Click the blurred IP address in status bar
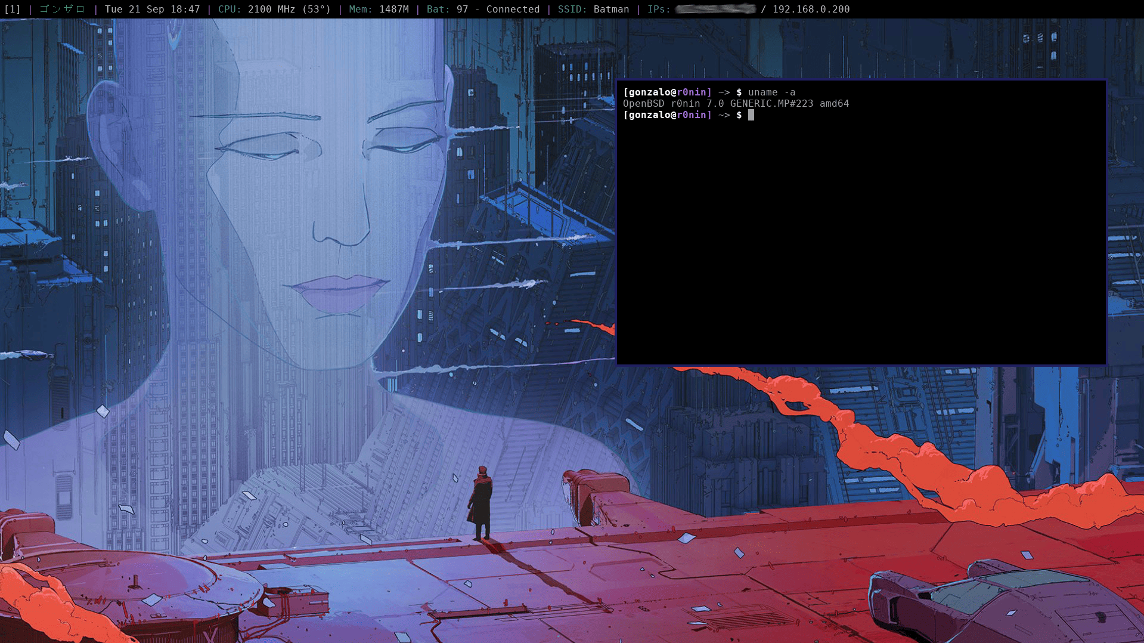This screenshot has width=1144, height=643. click(x=715, y=9)
